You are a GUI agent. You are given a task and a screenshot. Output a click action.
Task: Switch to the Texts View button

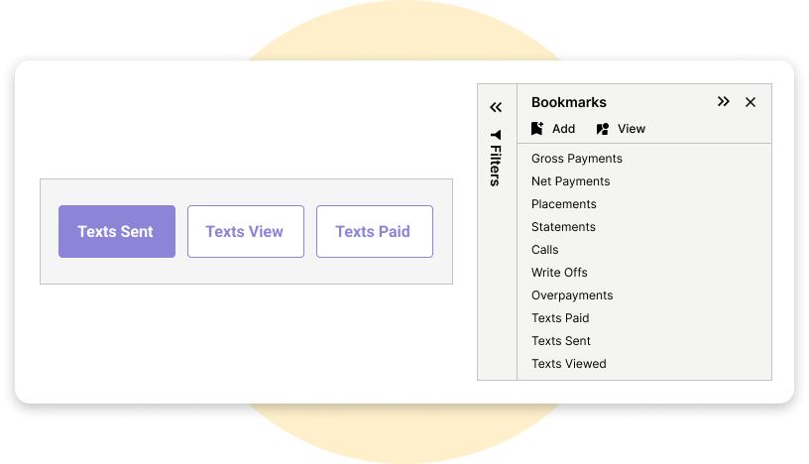click(245, 232)
